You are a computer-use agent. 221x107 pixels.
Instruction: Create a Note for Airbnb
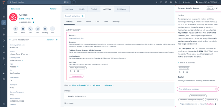(16, 29)
